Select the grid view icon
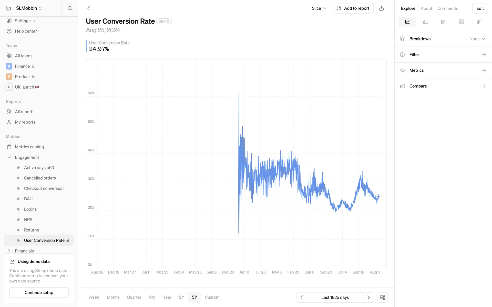Image resolution: width=492 pixels, height=307 pixels. (x=461, y=22)
